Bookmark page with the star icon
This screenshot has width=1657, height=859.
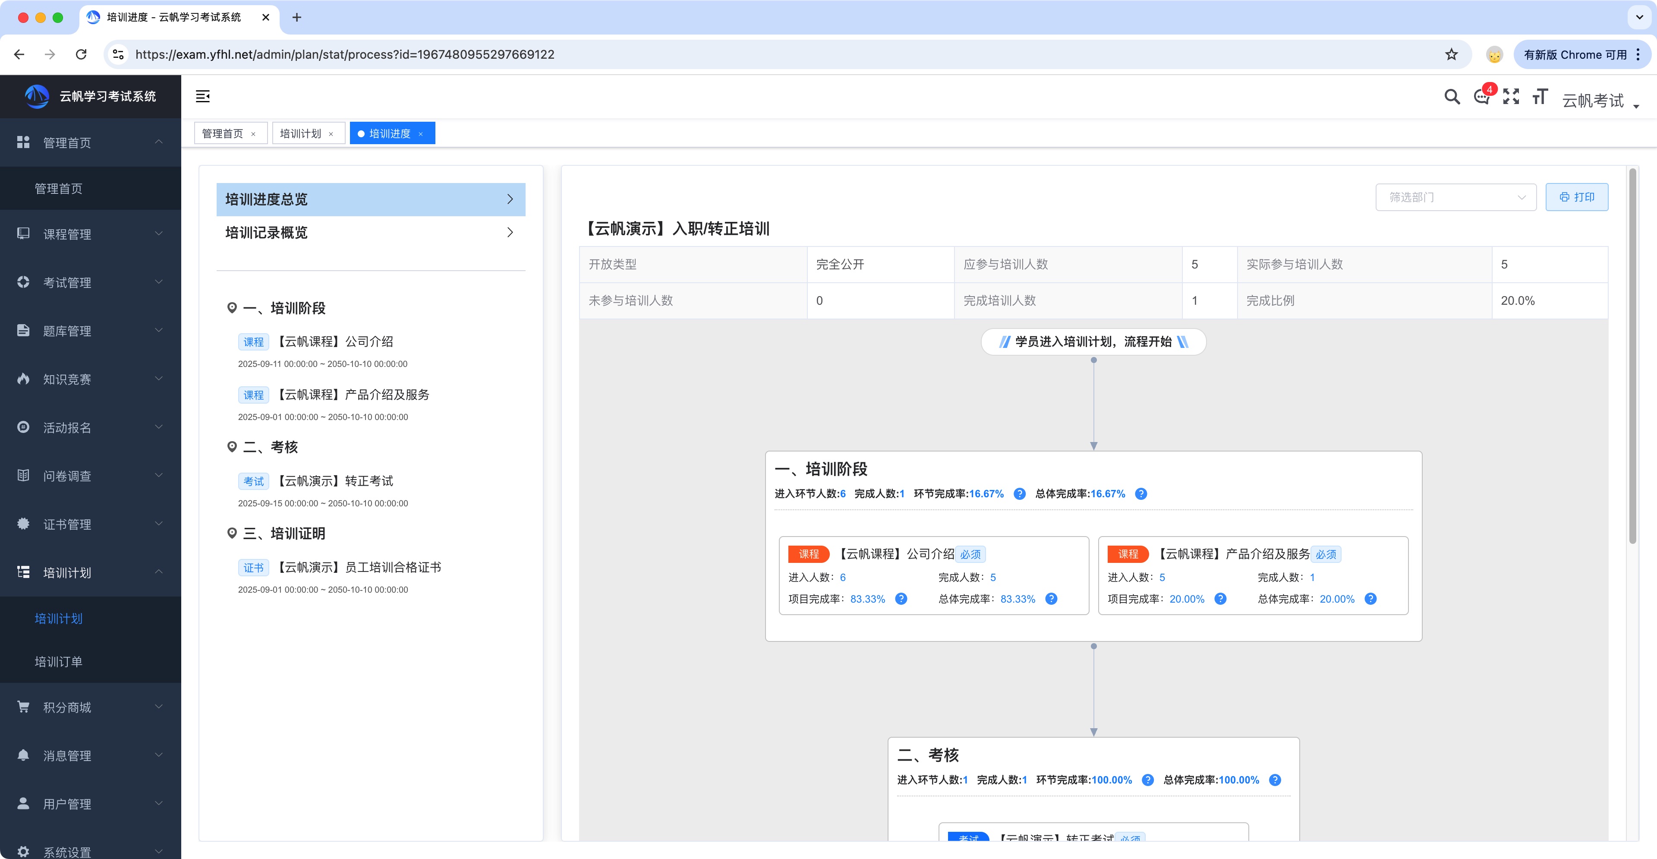[x=1451, y=55]
